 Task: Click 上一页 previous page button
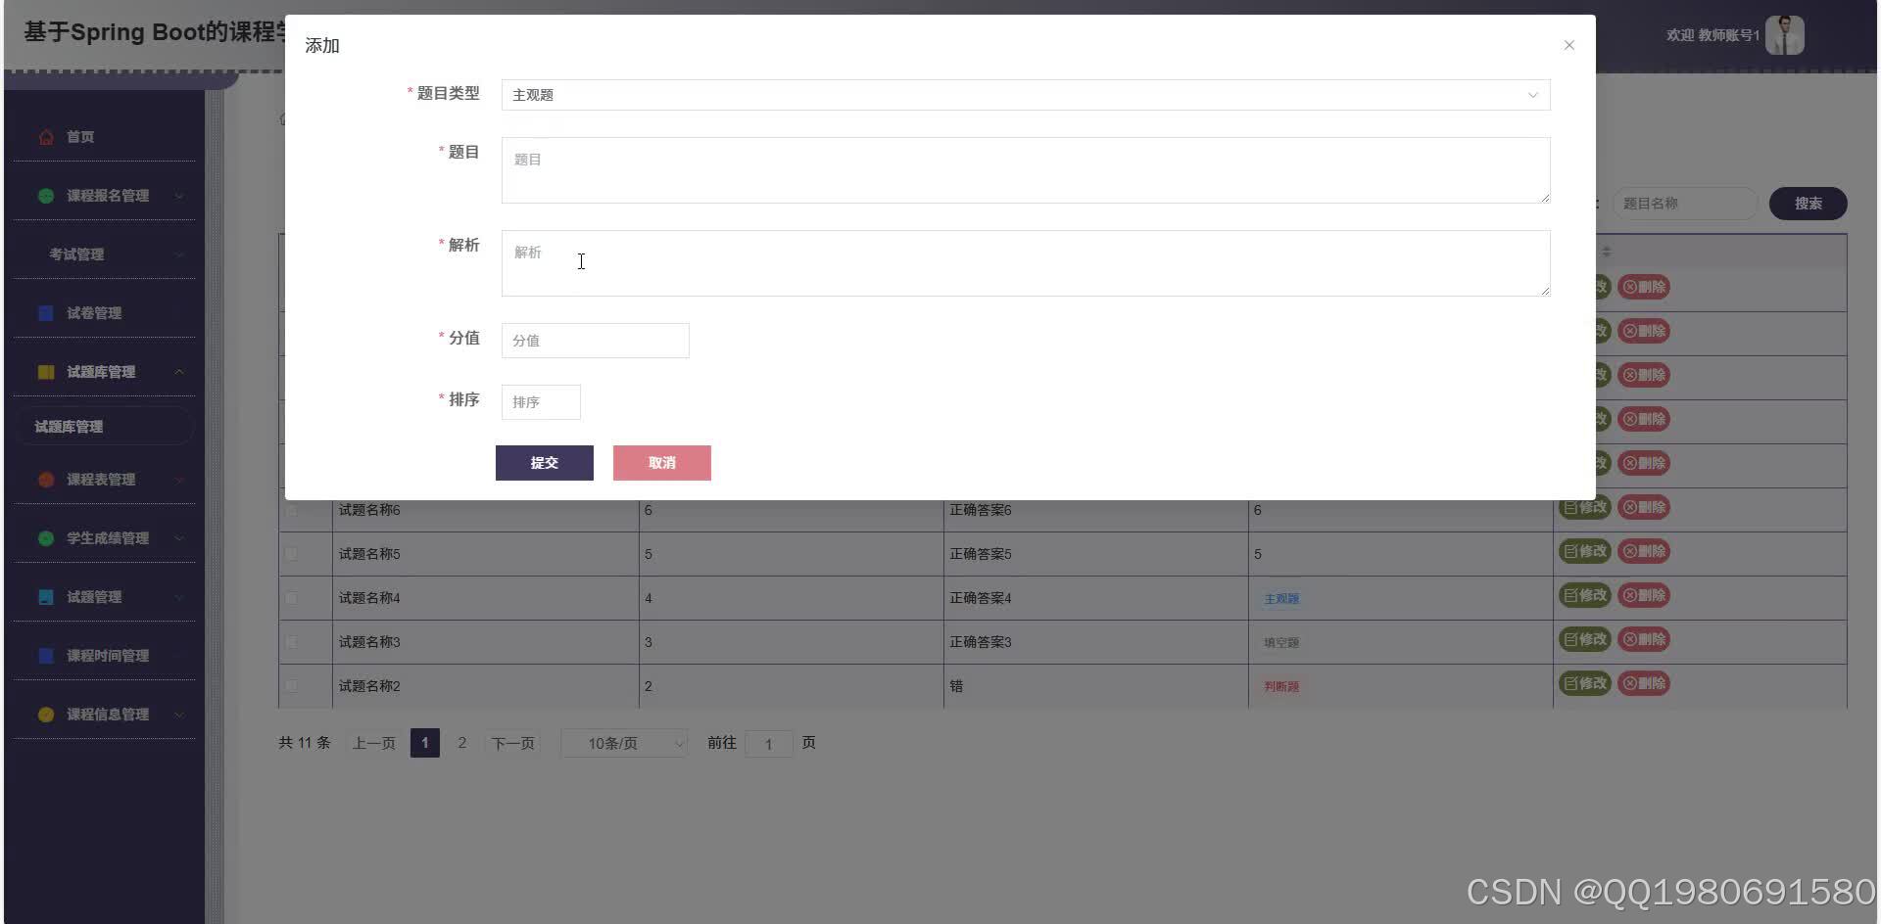click(x=374, y=744)
